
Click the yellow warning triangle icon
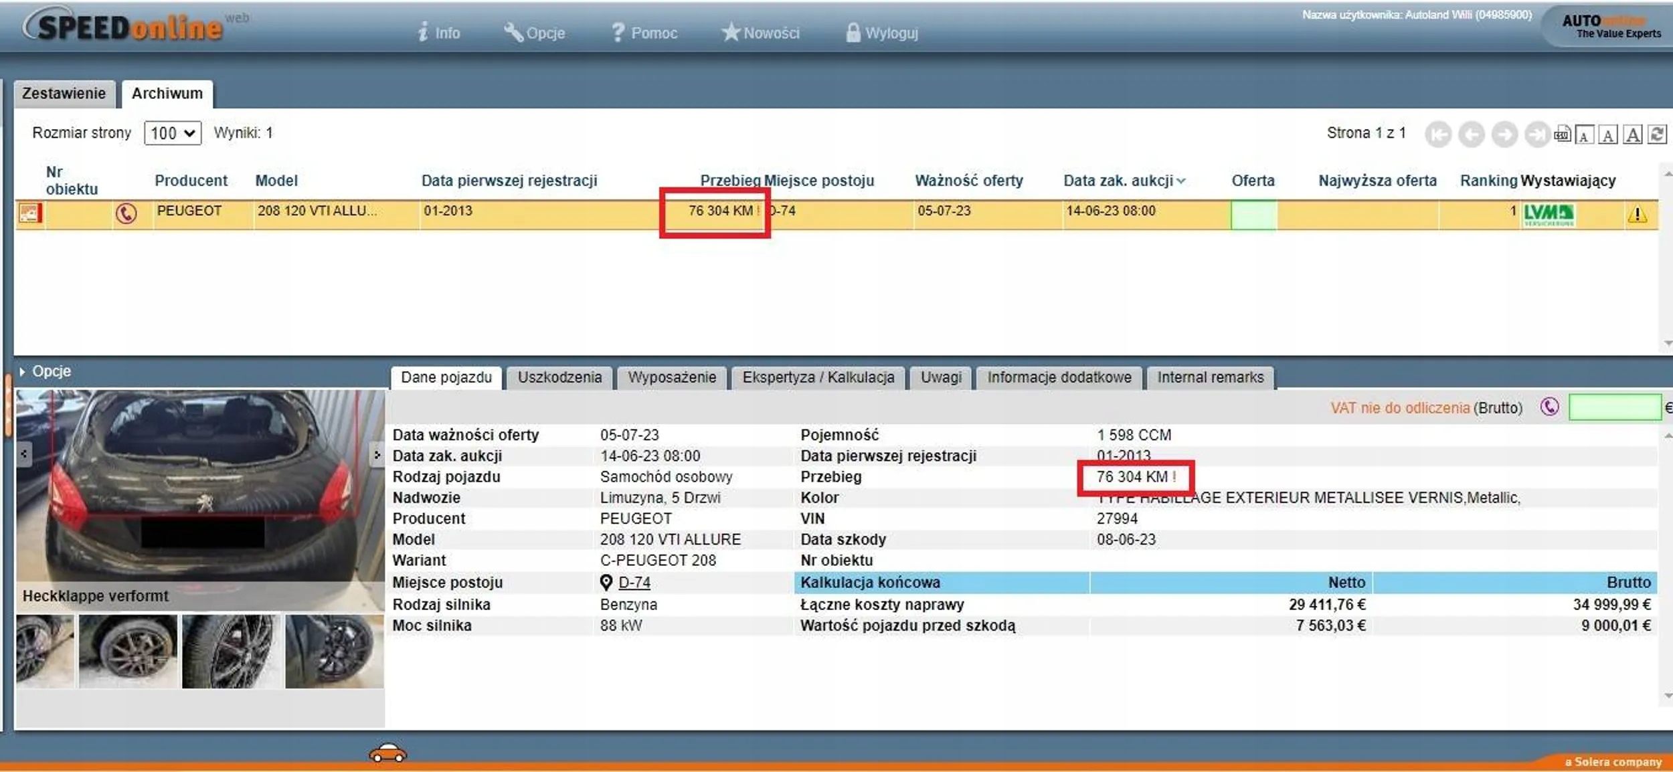tap(1637, 214)
